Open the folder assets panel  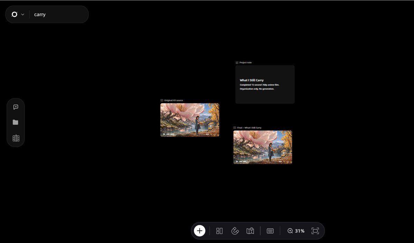pyautogui.click(x=16, y=122)
